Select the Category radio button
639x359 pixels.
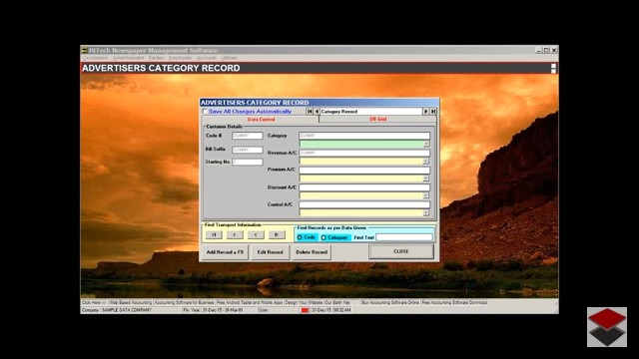pos(323,237)
